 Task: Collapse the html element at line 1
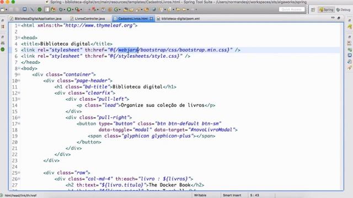(x=19, y=25)
